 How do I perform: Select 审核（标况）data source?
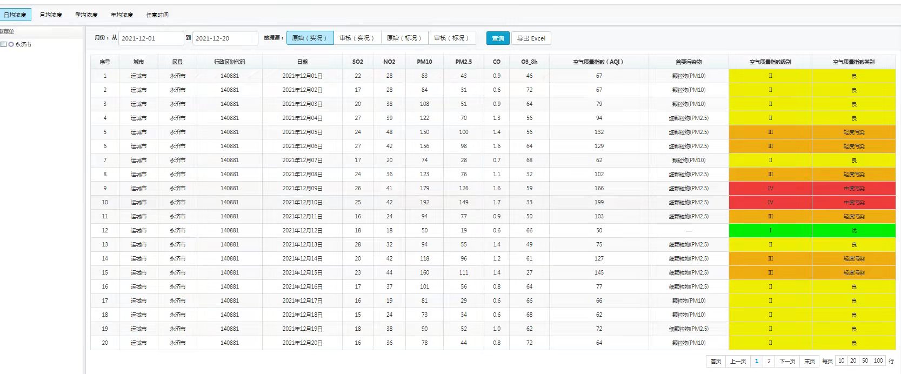[x=452, y=38]
